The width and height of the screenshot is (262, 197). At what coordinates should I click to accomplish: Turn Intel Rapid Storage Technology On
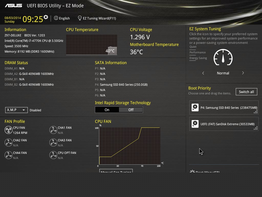click(x=107, y=110)
